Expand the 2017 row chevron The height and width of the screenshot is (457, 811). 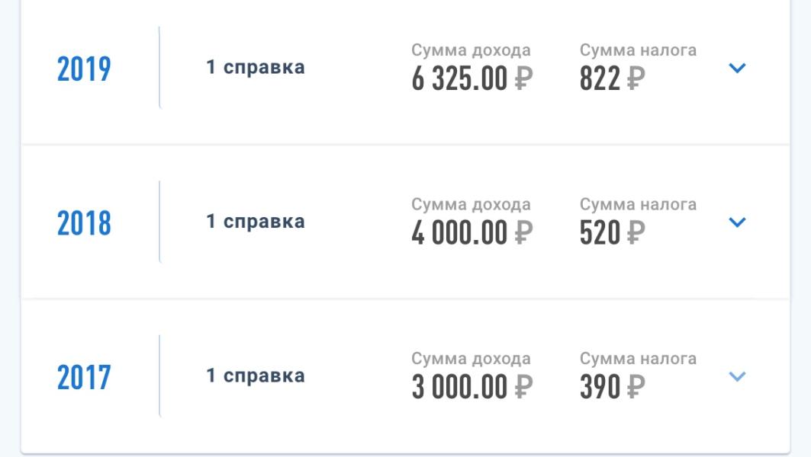[737, 376]
